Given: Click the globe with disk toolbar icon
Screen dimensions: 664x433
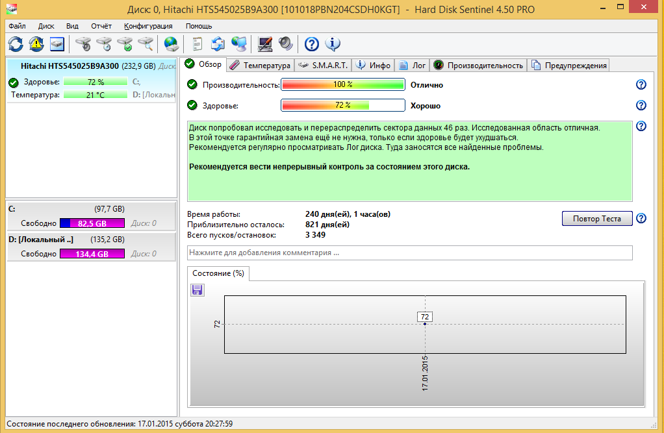Looking at the screenshot, I should pyautogui.click(x=172, y=44).
